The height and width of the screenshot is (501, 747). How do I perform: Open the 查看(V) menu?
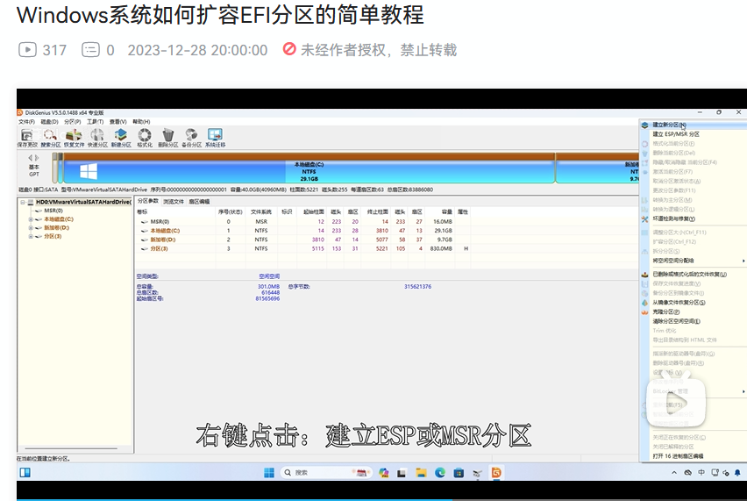click(118, 122)
